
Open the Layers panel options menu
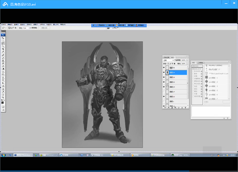point(188,58)
